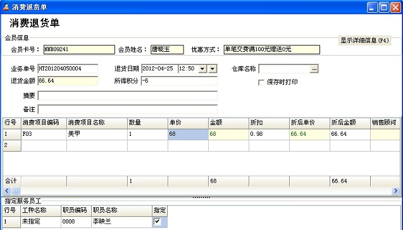Screen dimensions: 403x230
Task: Click 显示详细信息 (F4) button
Action: (x=364, y=40)
